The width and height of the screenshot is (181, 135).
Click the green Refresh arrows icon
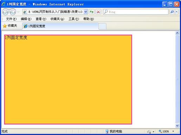92,12
